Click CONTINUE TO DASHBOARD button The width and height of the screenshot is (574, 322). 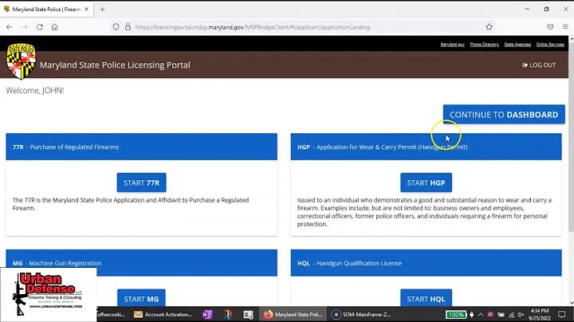point(504,115)
